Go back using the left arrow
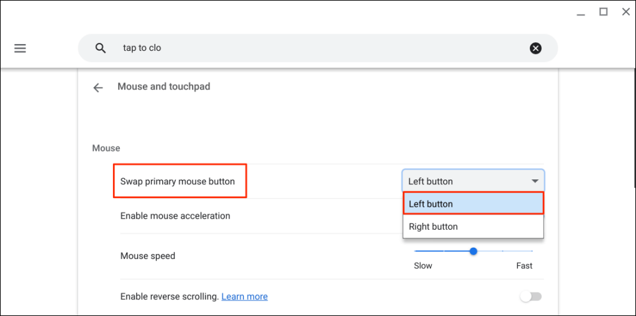 pyautogui.click(x=98, y=88)
